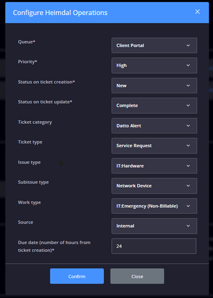Click the Due date hours input field
213x298 pixels.
click(154, 246)
